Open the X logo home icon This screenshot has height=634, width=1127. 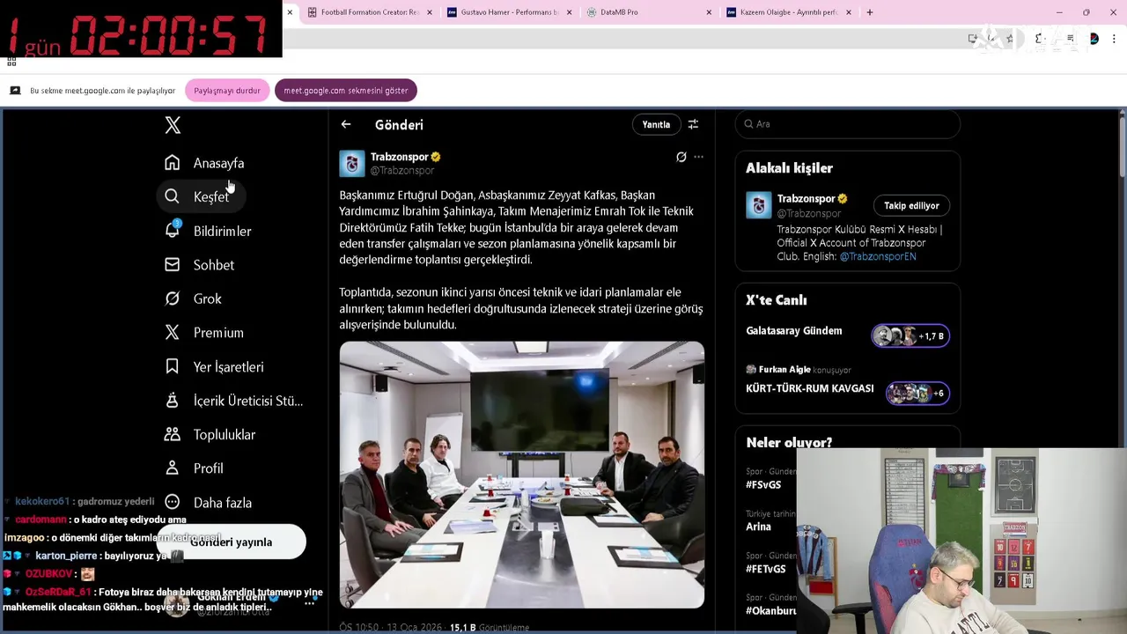(173, 125)
